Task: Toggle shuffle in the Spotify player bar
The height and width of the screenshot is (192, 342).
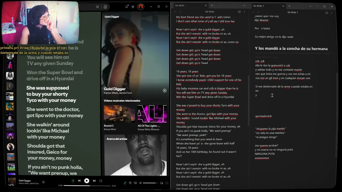Action: tap(73, 181)
